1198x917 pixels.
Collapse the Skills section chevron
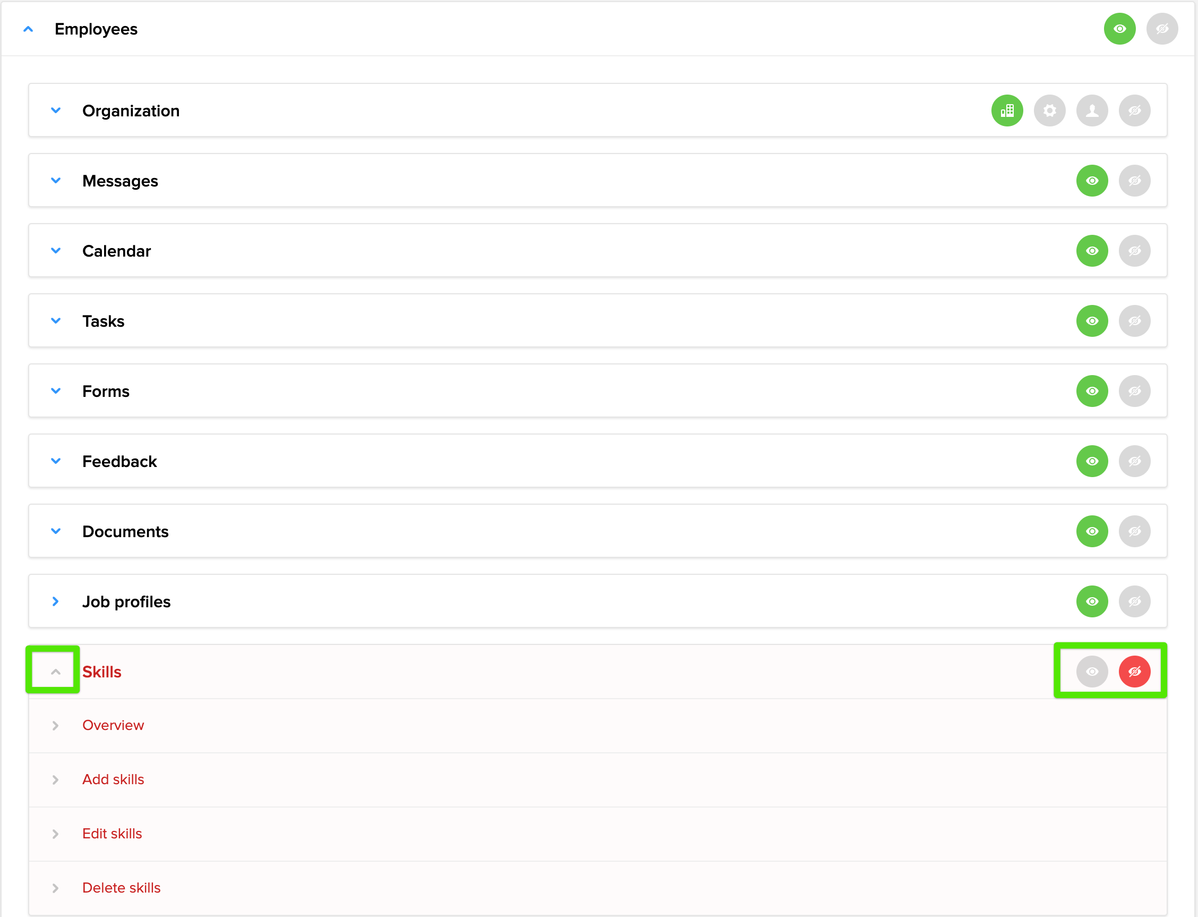(55, 672)
